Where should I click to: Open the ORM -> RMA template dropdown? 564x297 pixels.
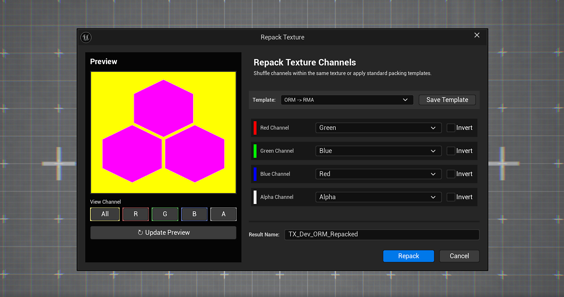347,100
